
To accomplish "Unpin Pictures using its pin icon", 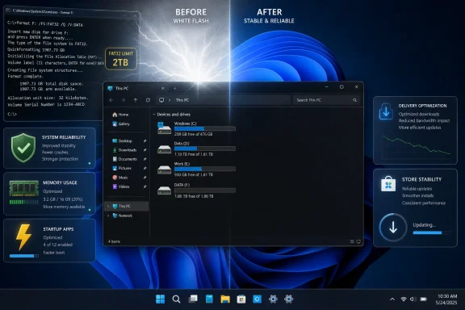I will [145, 168].
